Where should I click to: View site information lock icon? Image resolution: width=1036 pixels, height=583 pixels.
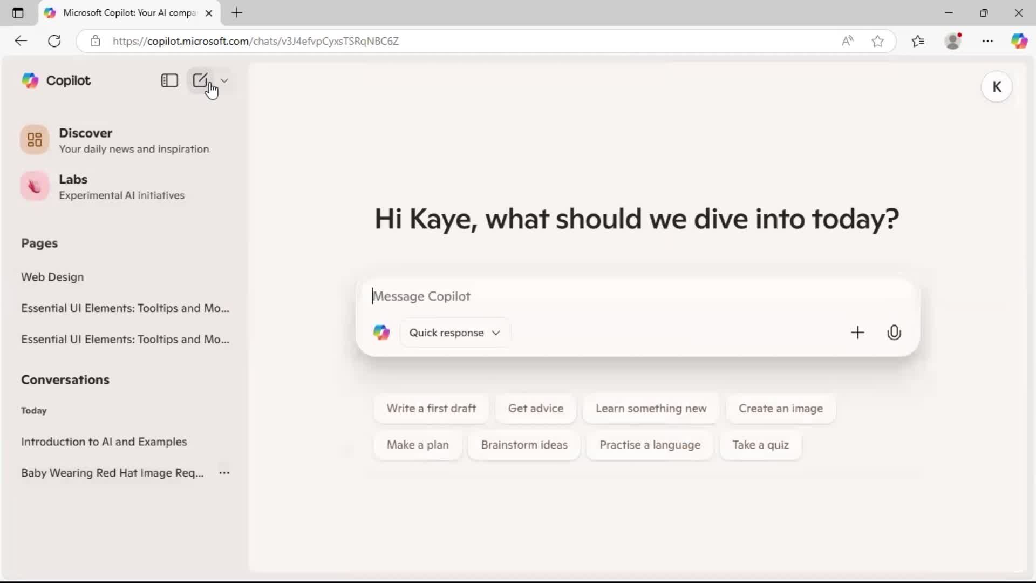click(x=96, y=41)
